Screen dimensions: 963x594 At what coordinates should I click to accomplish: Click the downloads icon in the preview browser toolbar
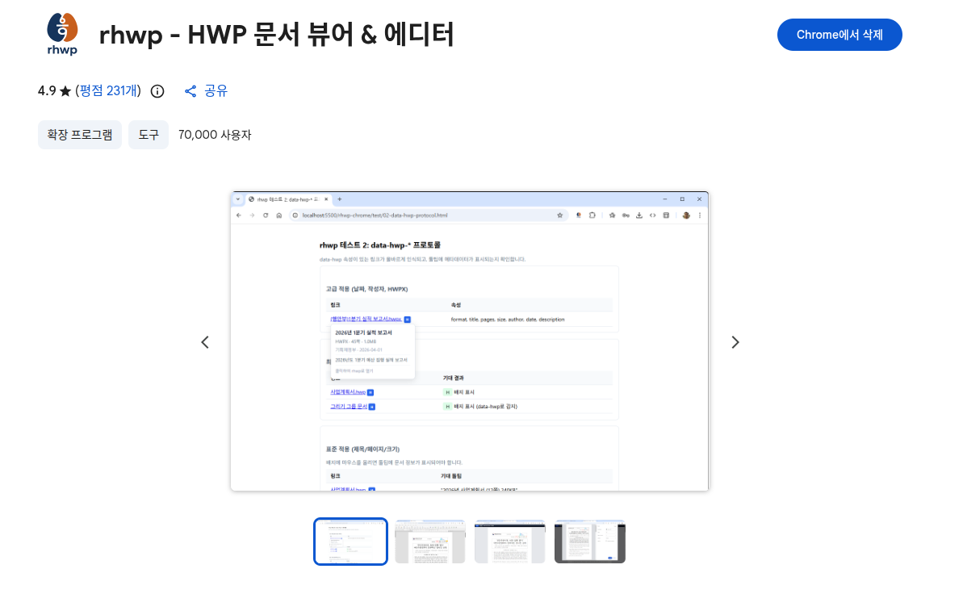click(639, 215)
